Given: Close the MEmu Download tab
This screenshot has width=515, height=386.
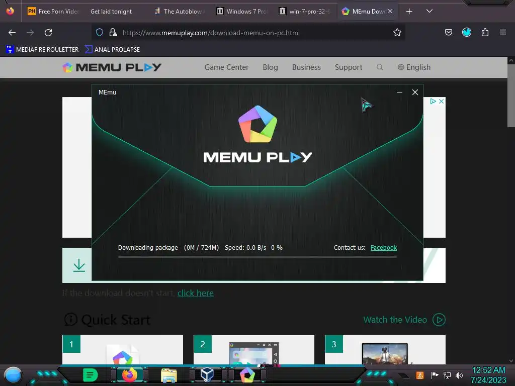Looking at the screenshot, I should (x=390, y=11).
